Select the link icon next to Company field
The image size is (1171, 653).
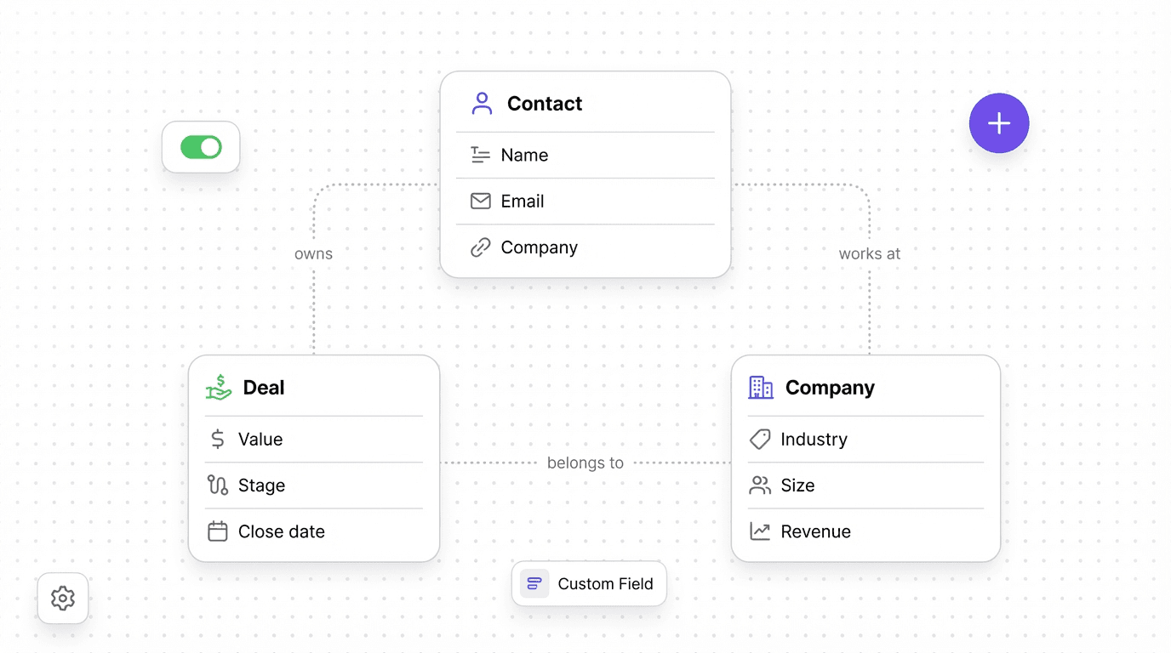coord(481,247)
